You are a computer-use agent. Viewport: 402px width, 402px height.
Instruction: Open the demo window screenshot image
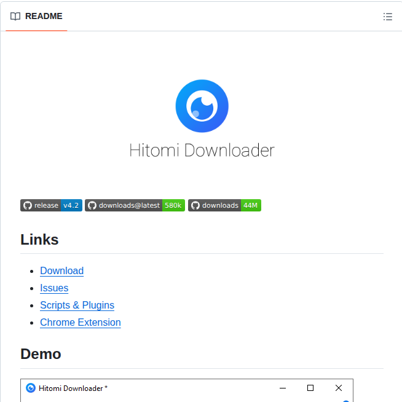click(x=187, y=390)
